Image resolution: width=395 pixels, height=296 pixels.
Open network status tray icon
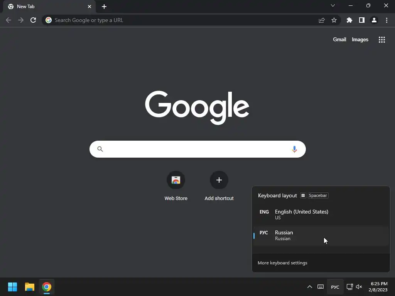[x=349, y=287]
